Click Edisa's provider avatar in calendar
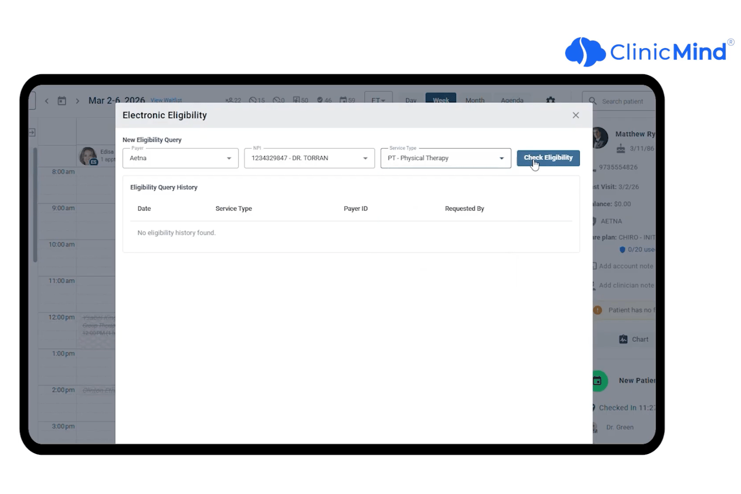 point(88,156)
